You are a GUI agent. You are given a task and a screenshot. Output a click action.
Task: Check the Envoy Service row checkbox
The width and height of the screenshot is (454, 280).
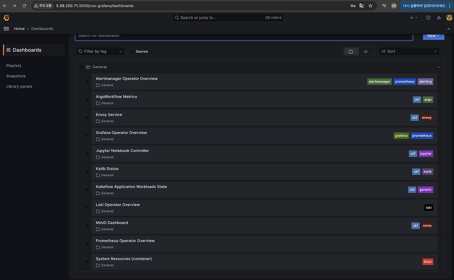point(87,117)
